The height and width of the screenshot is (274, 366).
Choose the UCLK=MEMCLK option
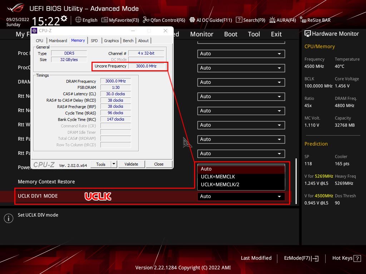241,177
